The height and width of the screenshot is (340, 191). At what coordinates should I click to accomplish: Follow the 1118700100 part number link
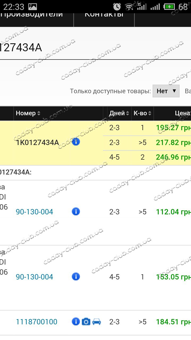(x=37, y=322)
